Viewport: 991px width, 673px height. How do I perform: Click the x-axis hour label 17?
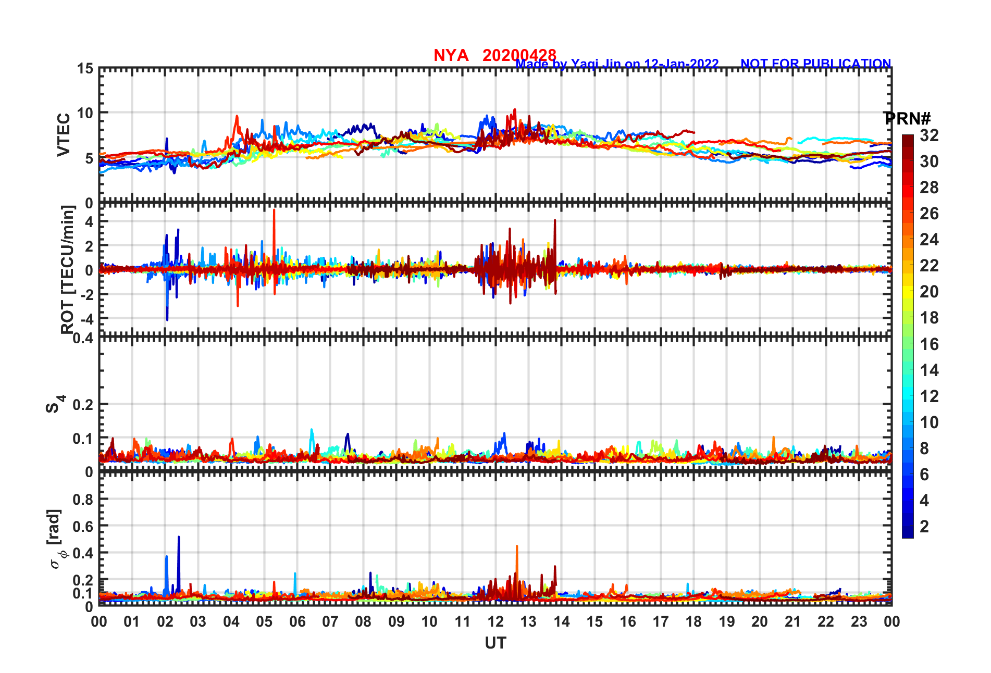[x=661, y=622]
